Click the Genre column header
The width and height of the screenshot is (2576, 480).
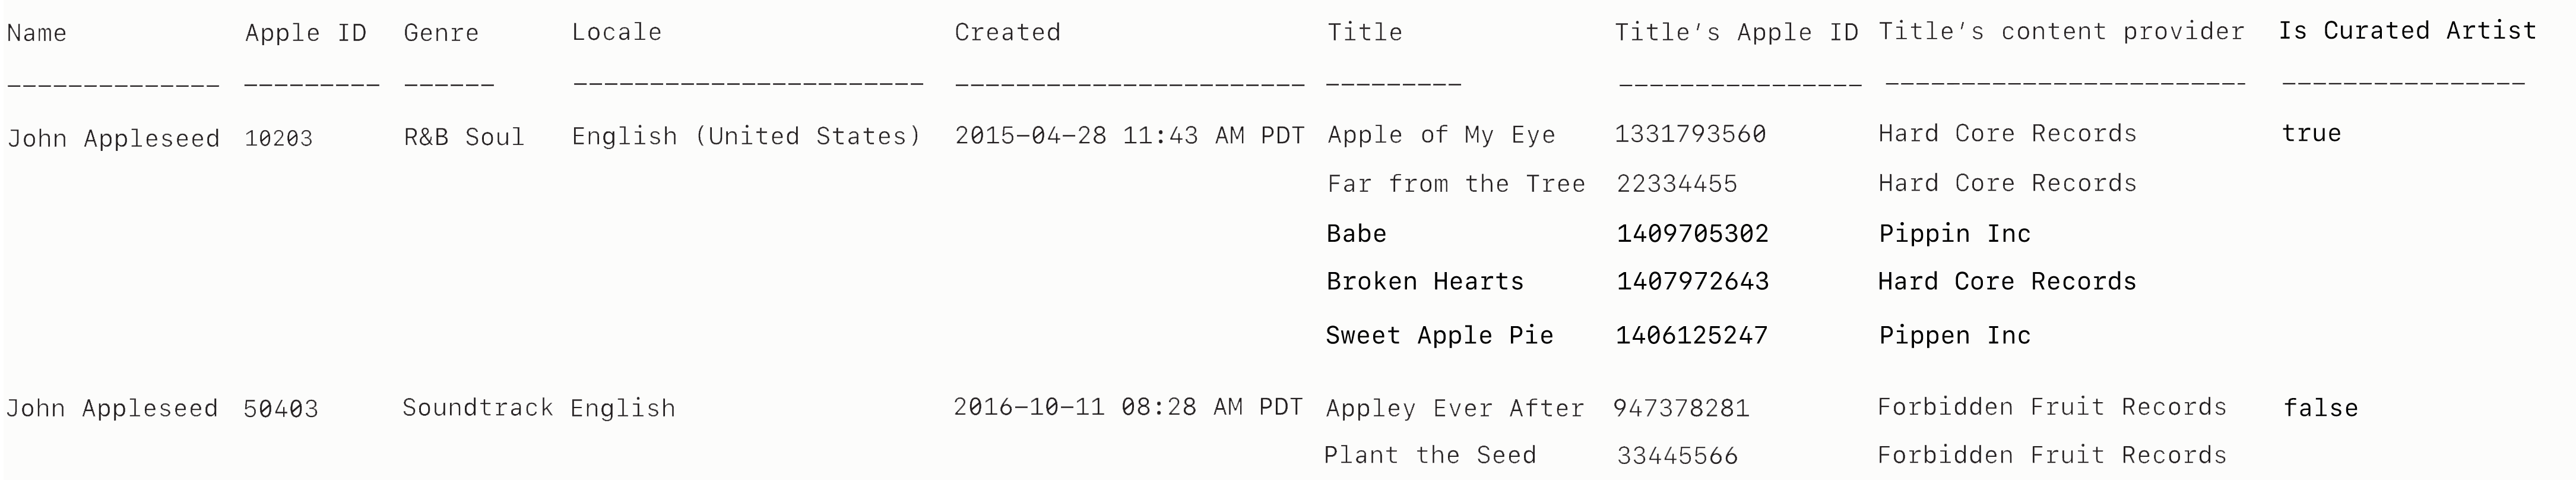pyautogui.click(x=441, y=33)
